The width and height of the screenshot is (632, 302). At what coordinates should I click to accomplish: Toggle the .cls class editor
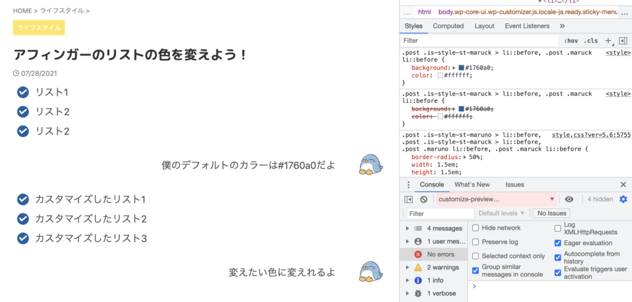pos(591,41)
